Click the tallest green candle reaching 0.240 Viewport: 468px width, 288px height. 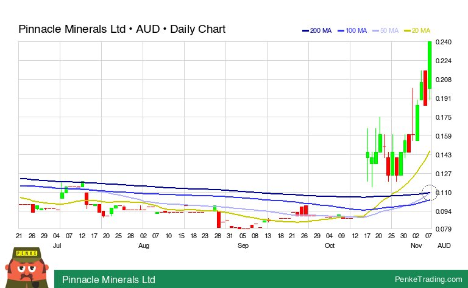[430, 65]
